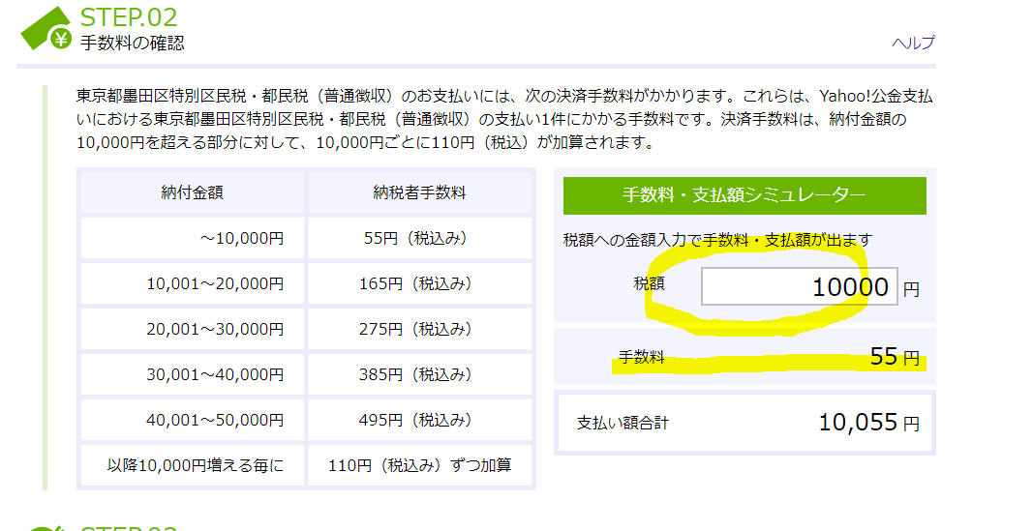Click the STEP.02 yen tag icon
The image size is (1033, 531).
(46, 28)
